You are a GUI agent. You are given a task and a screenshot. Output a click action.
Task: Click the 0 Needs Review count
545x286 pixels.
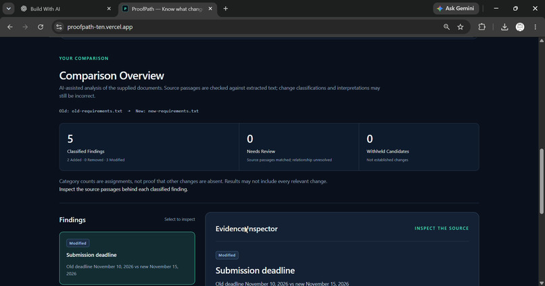click(x=250, y=139)
